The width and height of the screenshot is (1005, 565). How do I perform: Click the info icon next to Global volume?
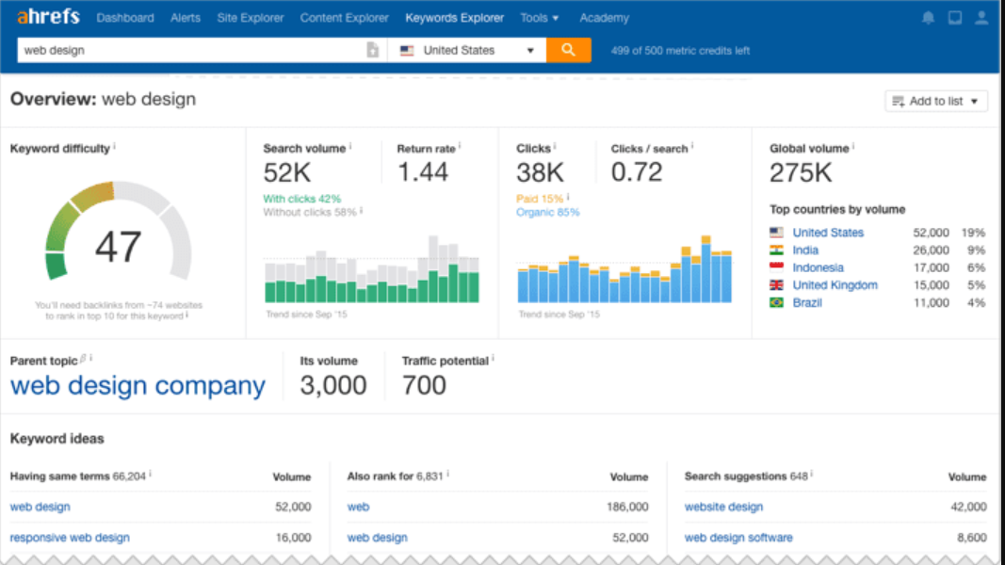point(854,147)
